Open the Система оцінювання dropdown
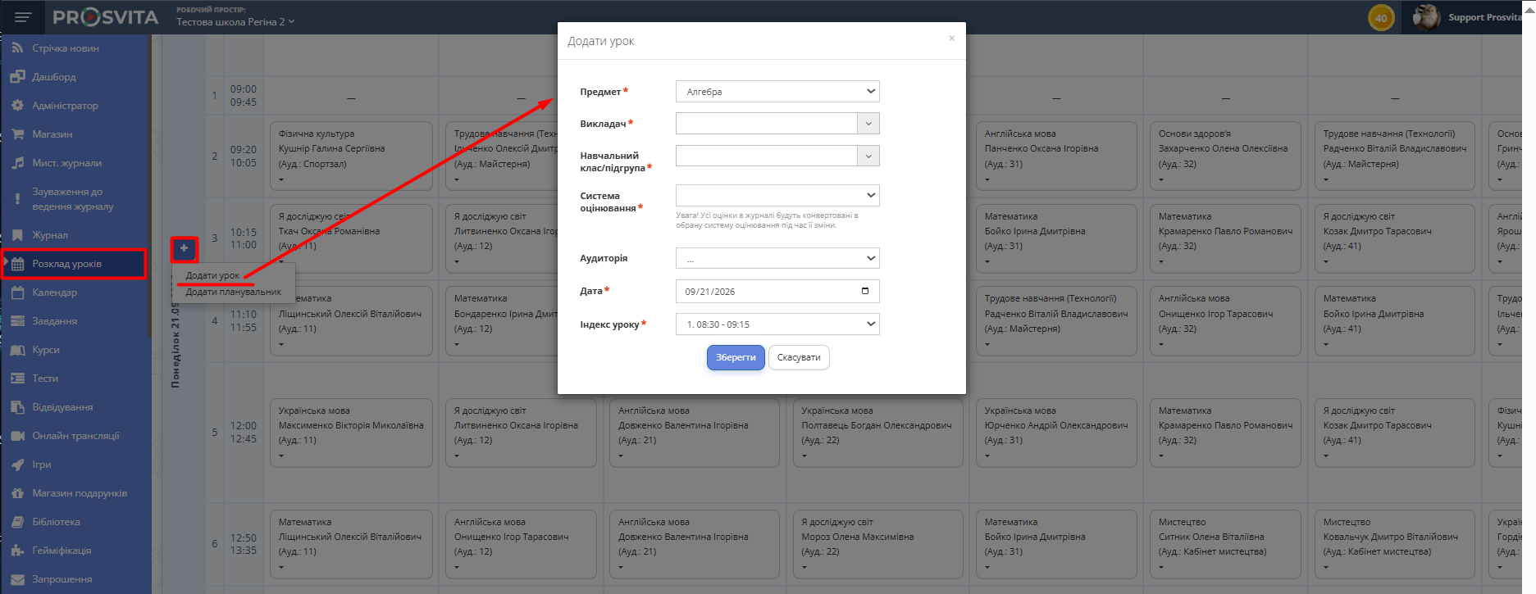This screenshot has height=594, width=1536. [x=777, y=195]
